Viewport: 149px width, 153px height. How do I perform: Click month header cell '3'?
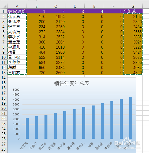[75, 11]
